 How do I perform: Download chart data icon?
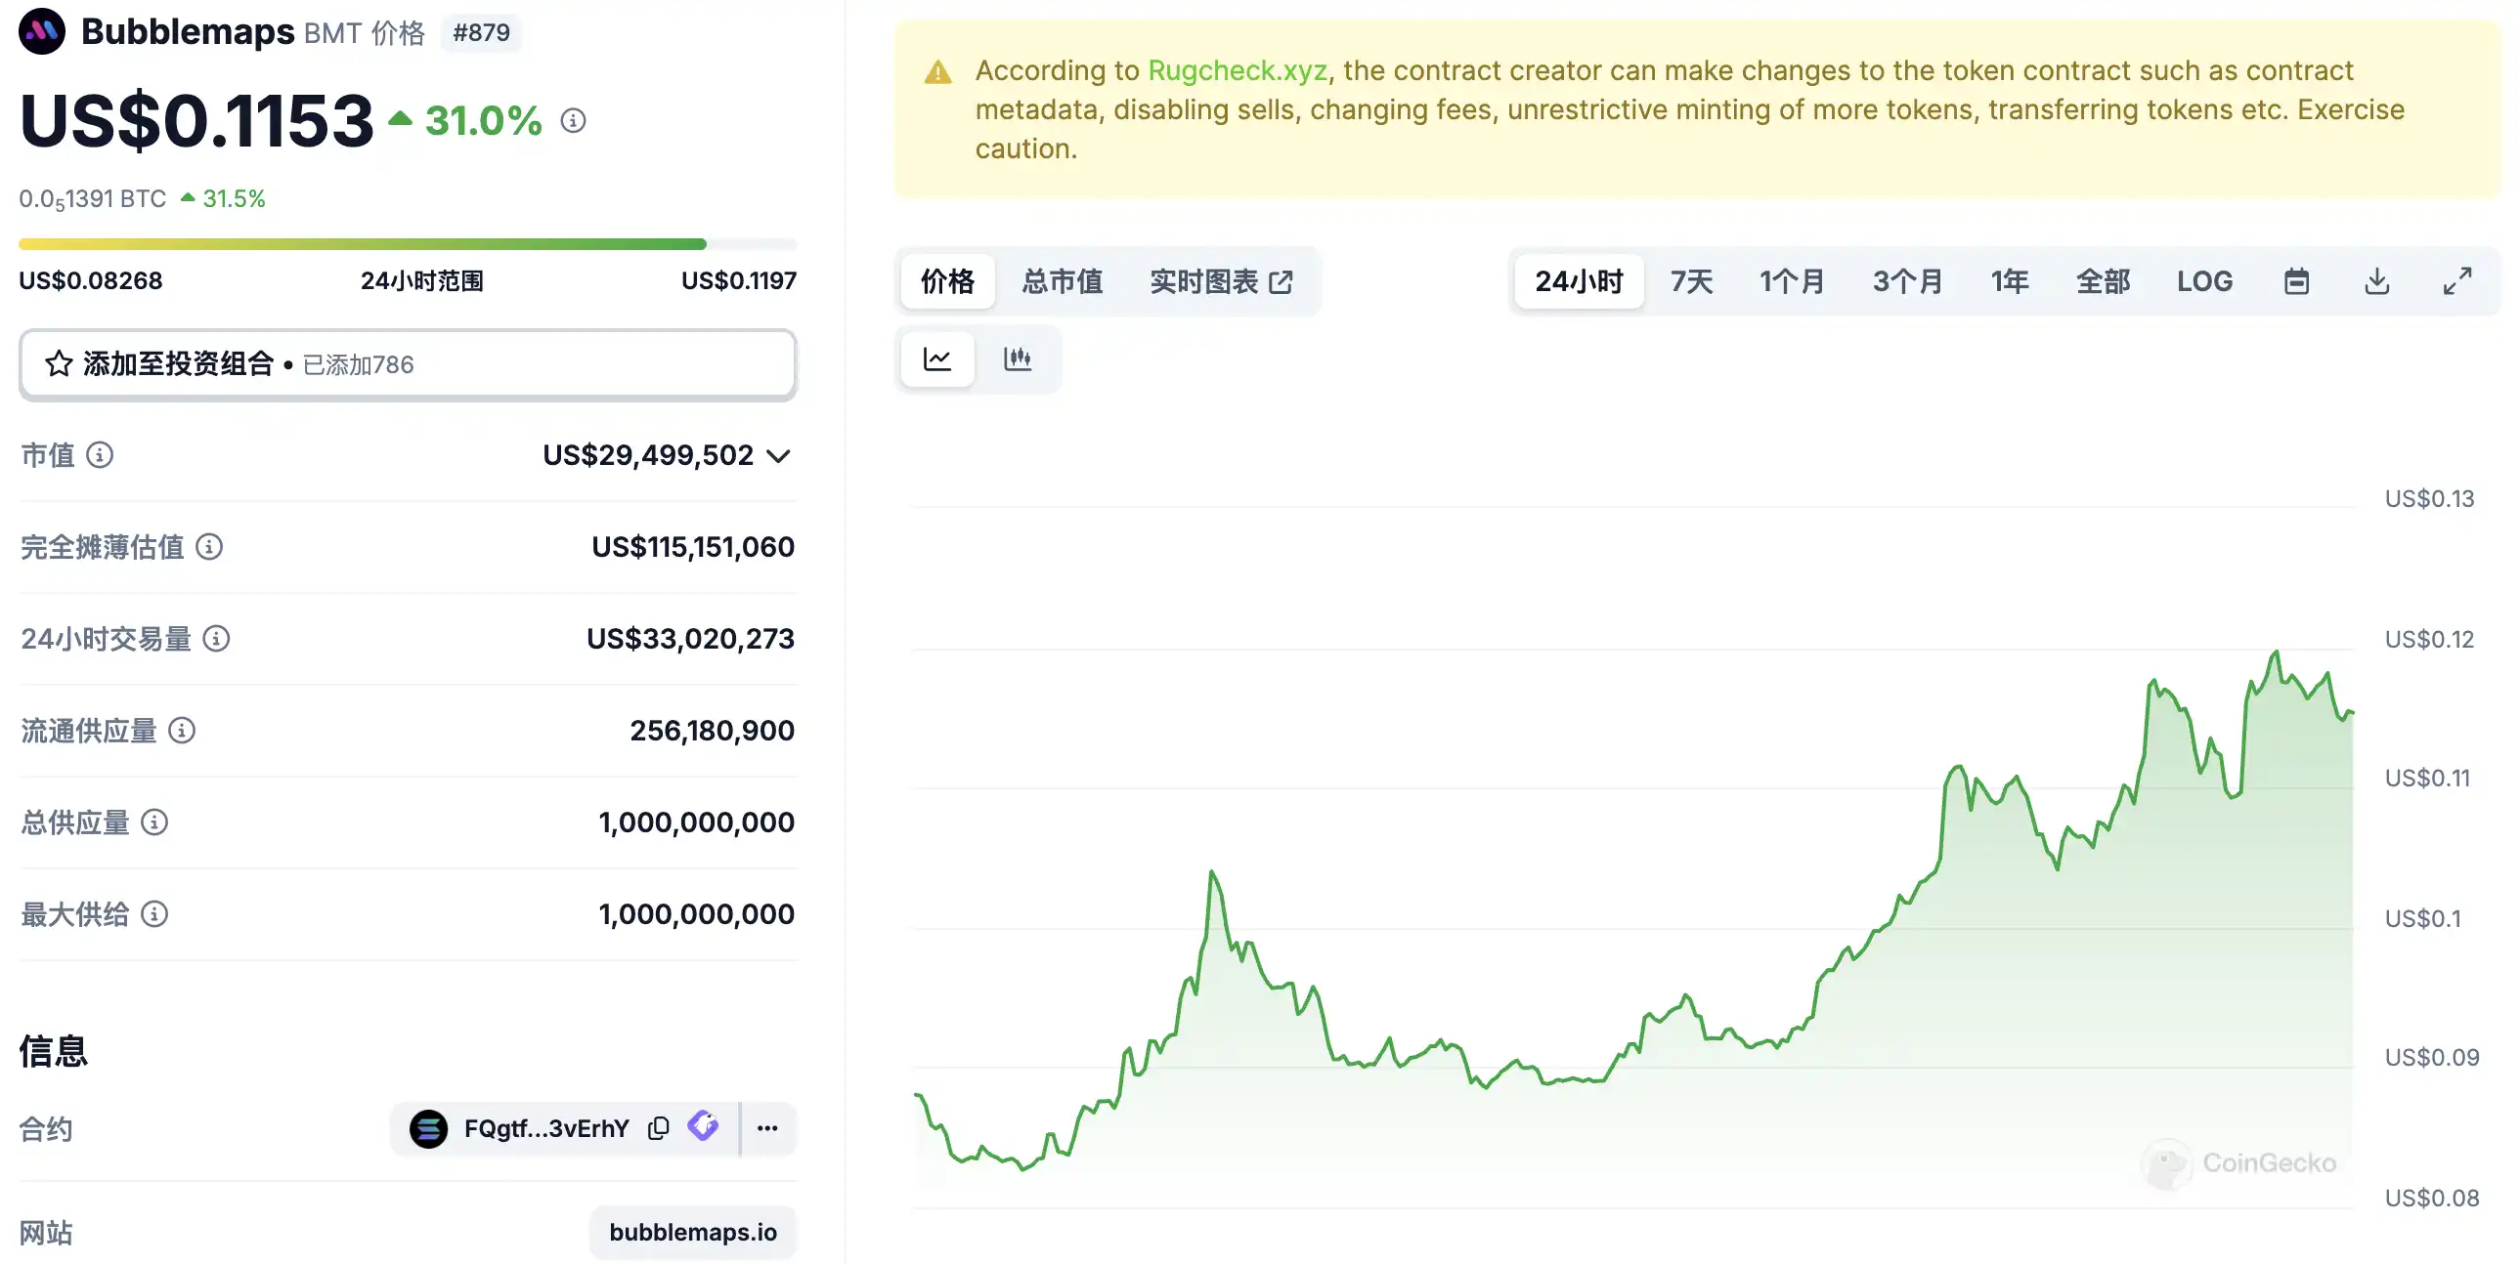2377,281
